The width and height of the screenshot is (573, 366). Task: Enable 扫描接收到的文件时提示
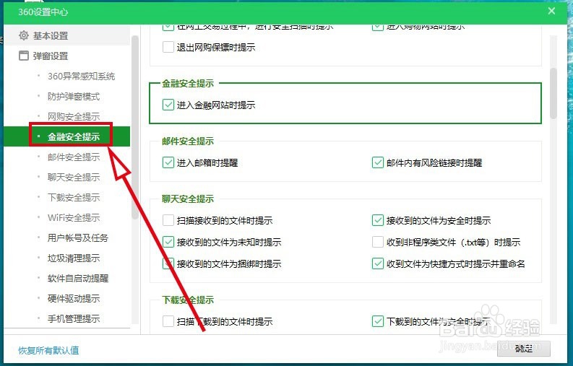click(168, 220)
